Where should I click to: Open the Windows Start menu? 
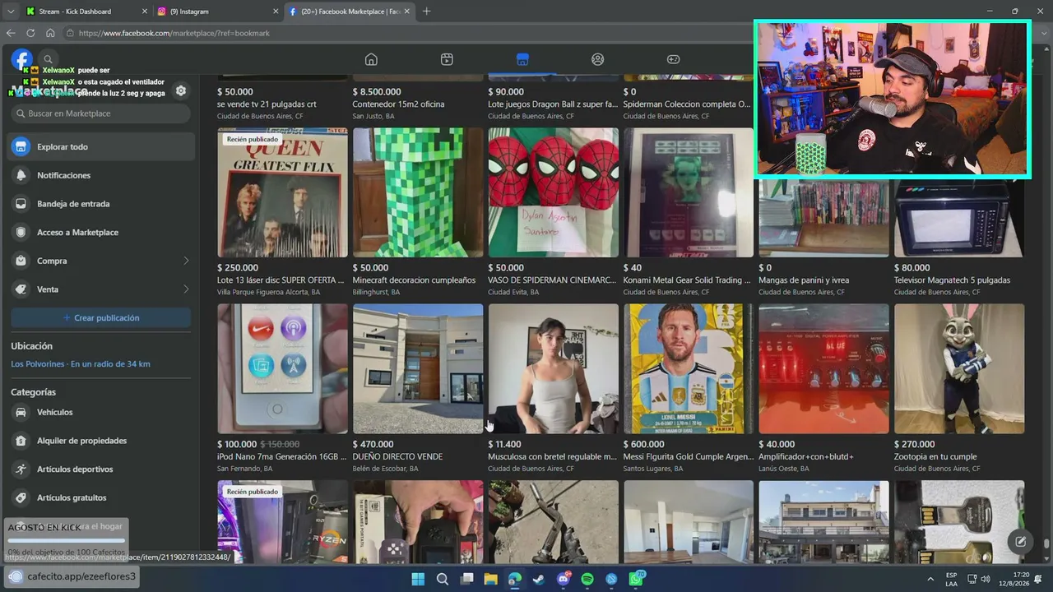(418, 579)
